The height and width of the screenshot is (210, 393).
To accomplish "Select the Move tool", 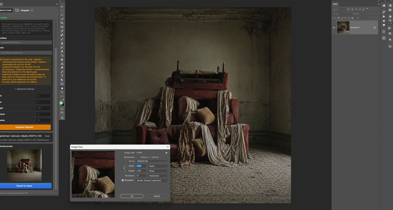I will [62, 6].
